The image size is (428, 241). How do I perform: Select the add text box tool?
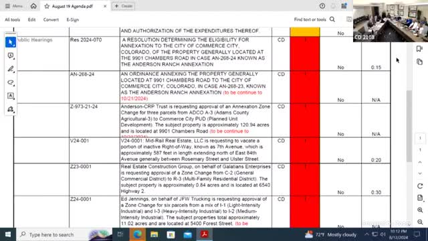[x=11, y=96]
